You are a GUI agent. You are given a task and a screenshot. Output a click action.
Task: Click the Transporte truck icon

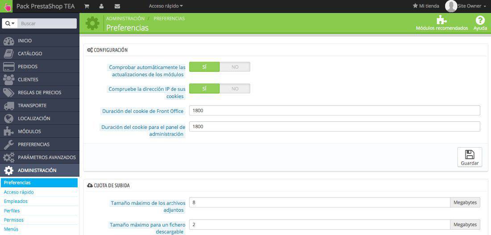click(9, 106)
